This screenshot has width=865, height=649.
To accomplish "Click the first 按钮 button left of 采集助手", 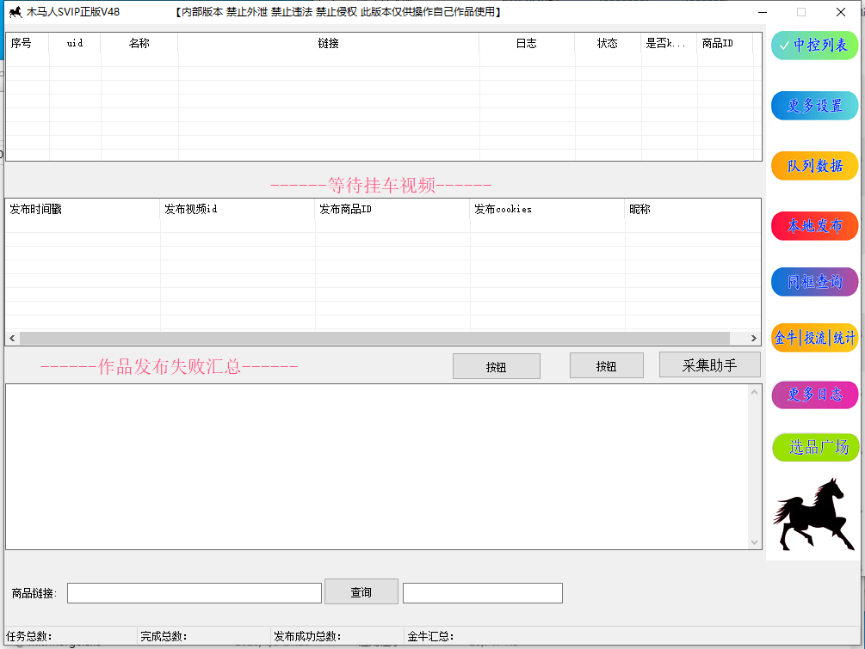I will point(496,366).
